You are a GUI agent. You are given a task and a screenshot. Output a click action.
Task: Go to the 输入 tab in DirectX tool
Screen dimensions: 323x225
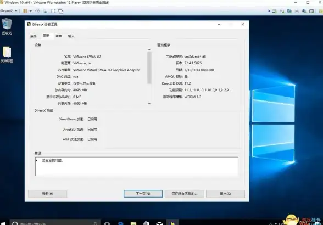click(71, 36)
